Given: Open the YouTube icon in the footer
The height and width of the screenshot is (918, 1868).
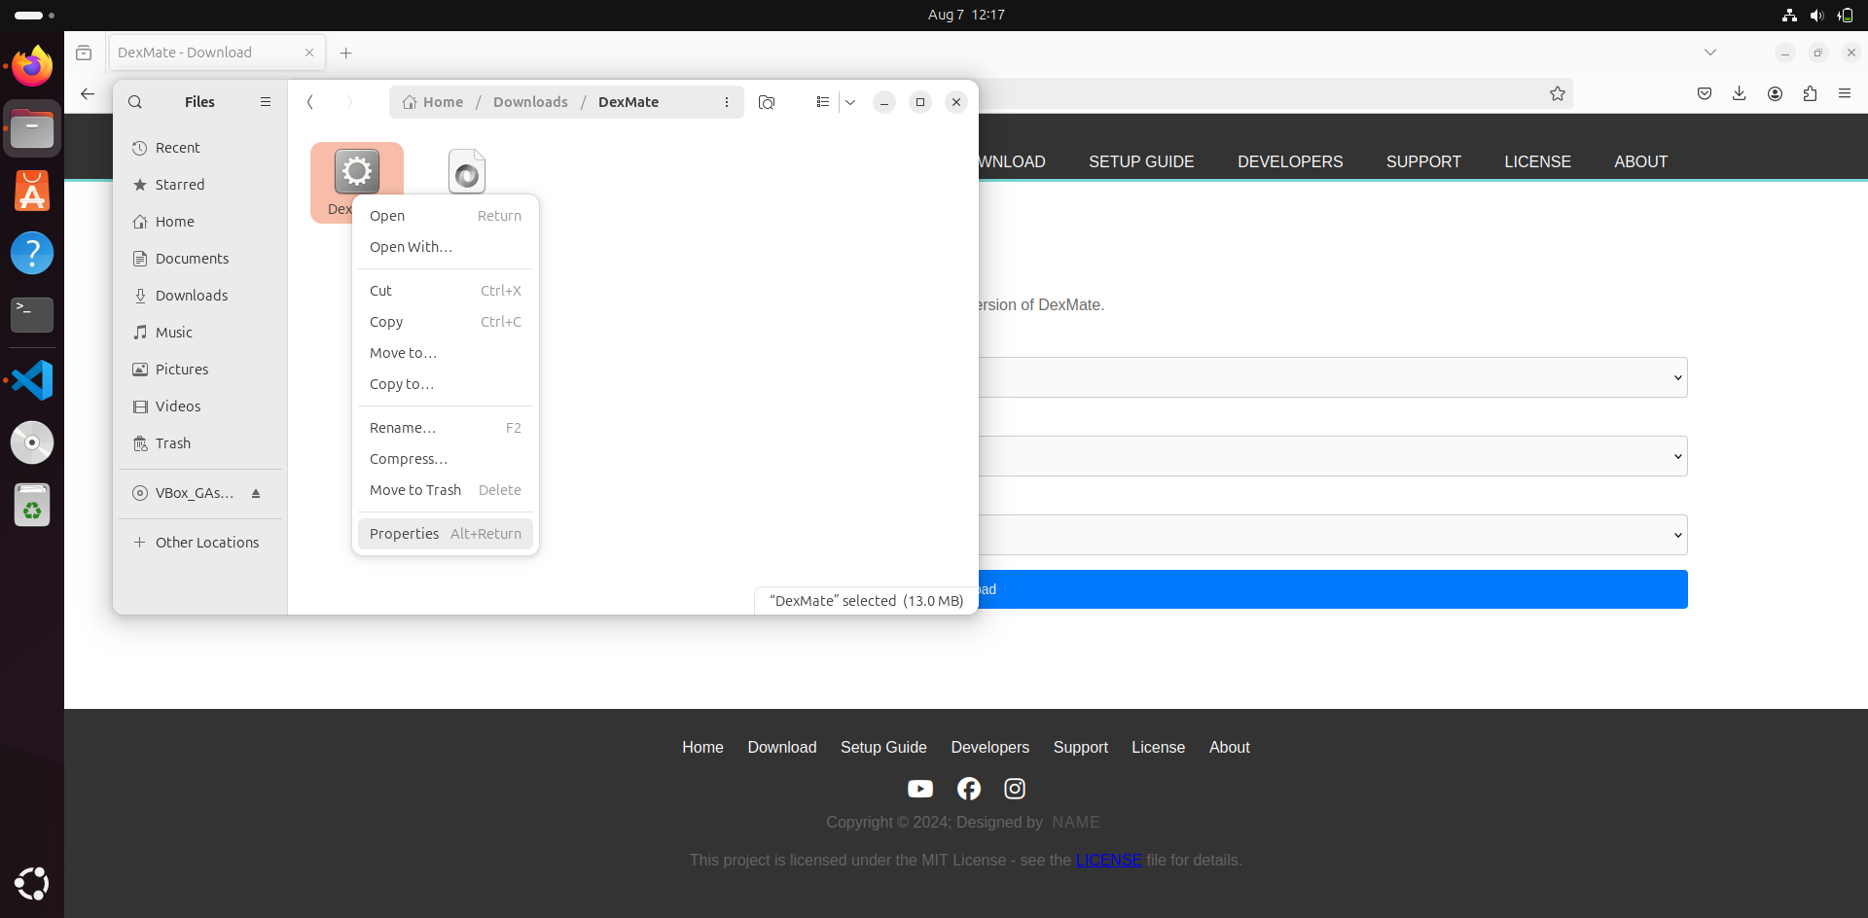Looking at the screenshot, I should [x=920, y=789].
